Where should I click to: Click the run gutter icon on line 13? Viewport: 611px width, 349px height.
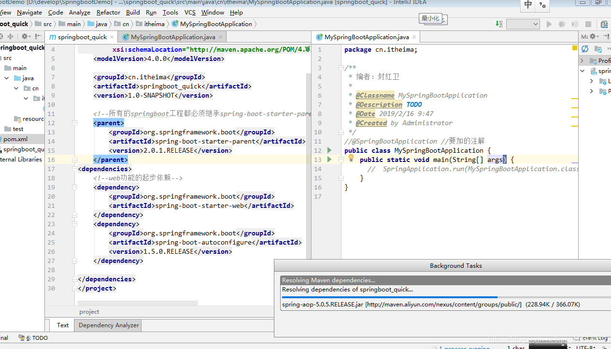pos(329,160)
